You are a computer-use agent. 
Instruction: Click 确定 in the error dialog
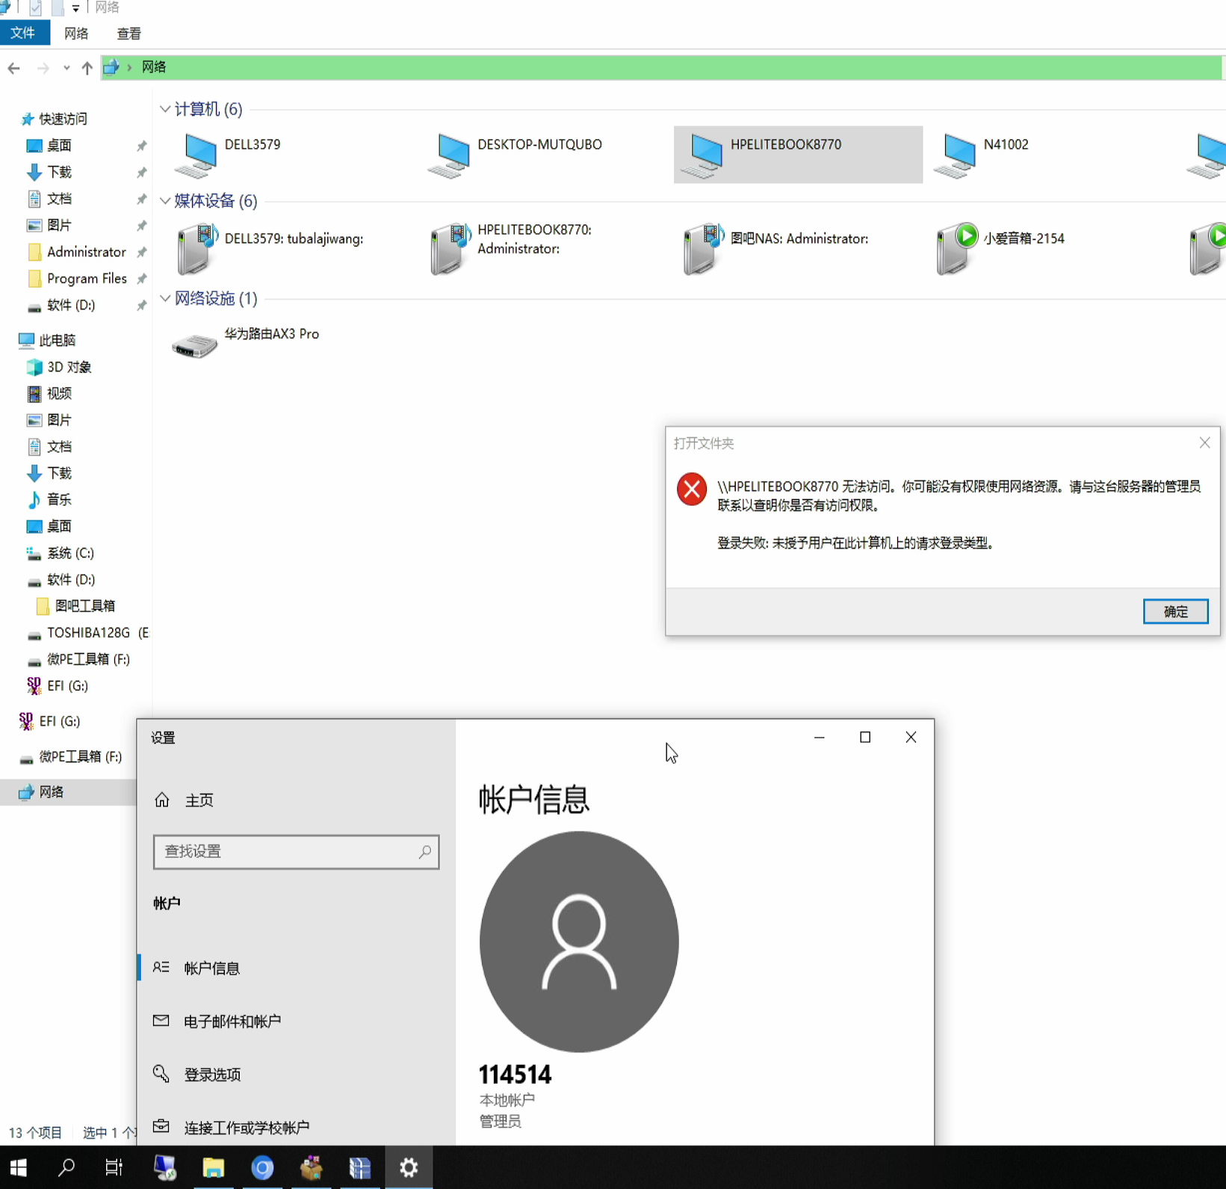click(1175, 611)
